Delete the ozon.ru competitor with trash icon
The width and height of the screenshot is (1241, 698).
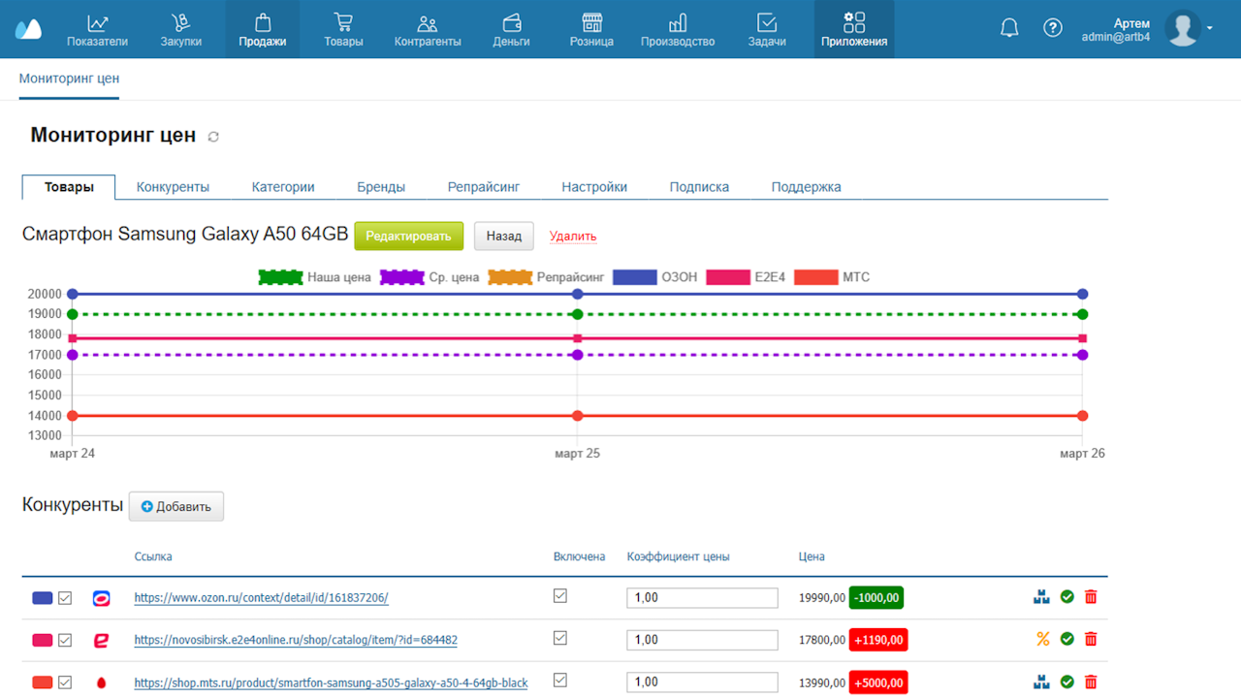click(x=1091, y=597)
